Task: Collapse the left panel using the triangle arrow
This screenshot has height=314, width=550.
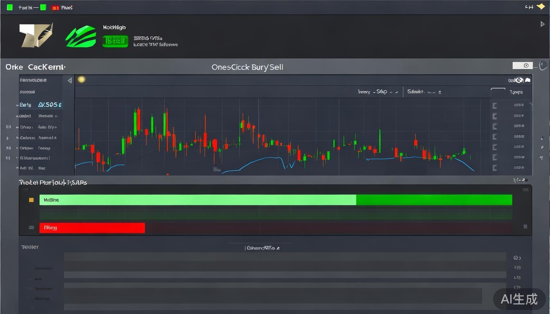Action: tap(70, 81)
